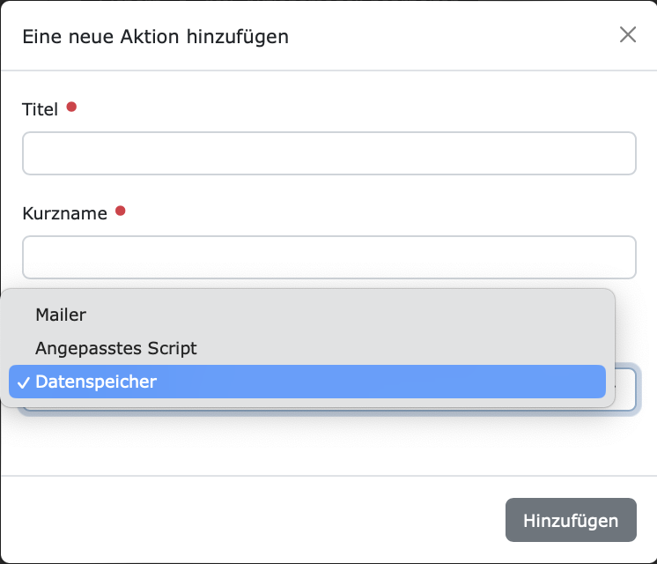Click the red required dot next to Titel

pyautogui.click(x=71, y=107)
